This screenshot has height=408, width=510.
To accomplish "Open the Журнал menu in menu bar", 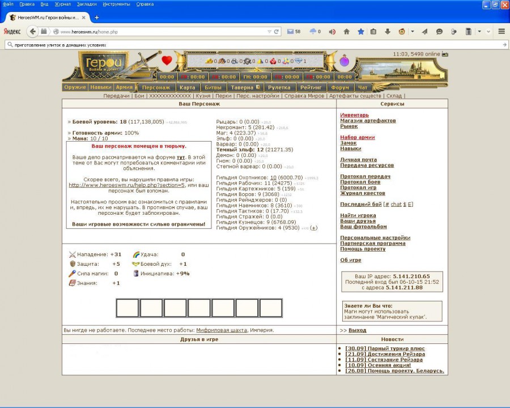I will (62, 4).
